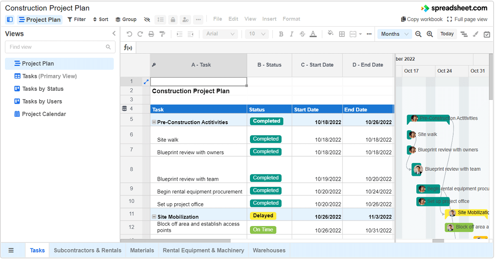Image resolution: width=495 pixels, height=259 pixels.
Task: Open the Arial font dropdown
Action: click(x=220, y=34)
